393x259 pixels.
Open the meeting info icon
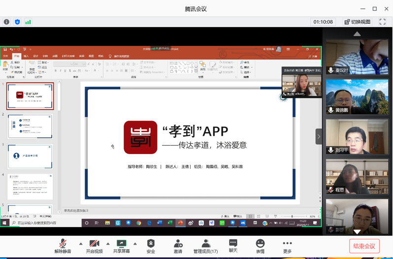click(7, 22)
